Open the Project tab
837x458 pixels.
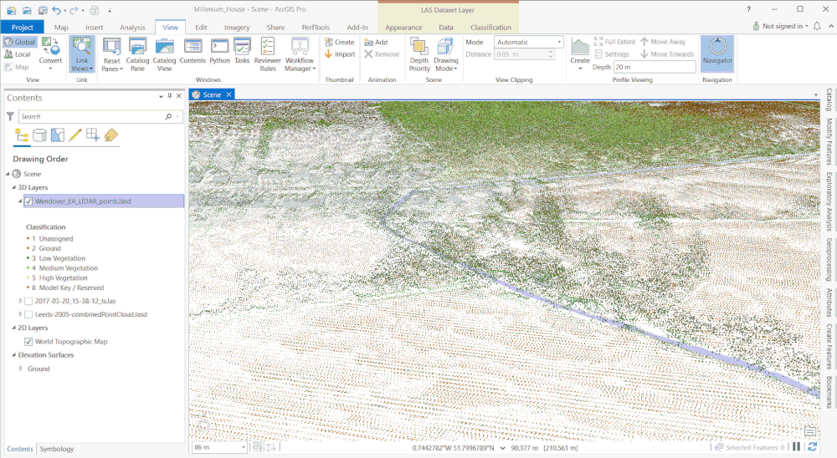click(x=23, y=28)
